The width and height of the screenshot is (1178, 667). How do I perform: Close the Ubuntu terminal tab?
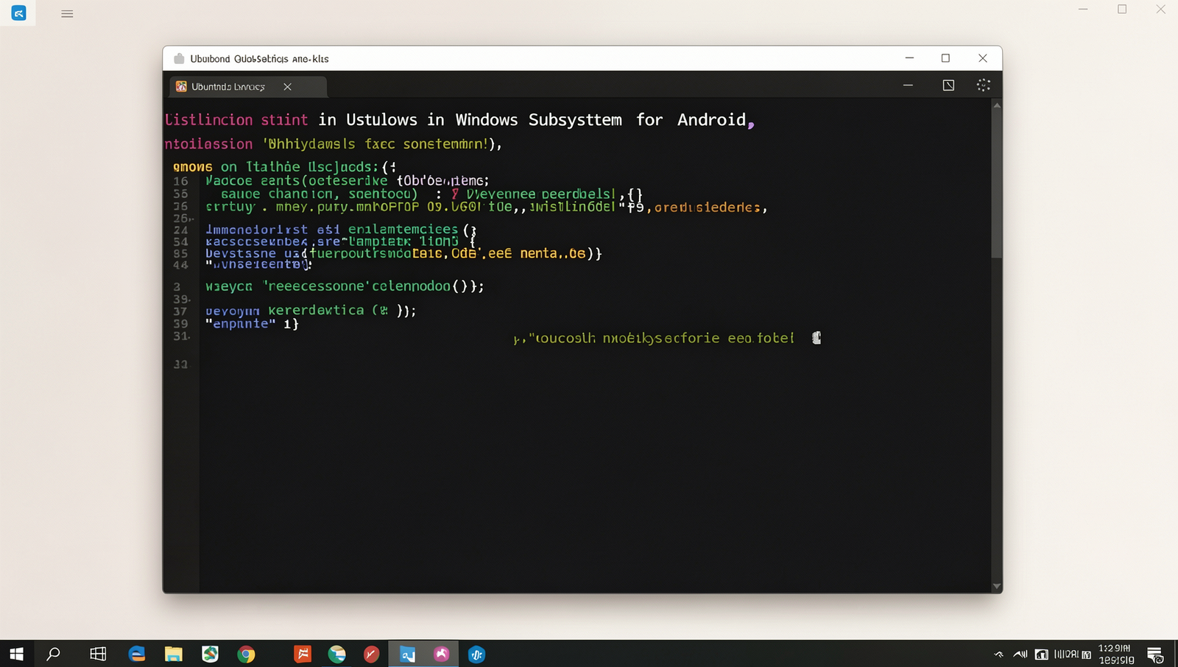[x=287, y=86]
